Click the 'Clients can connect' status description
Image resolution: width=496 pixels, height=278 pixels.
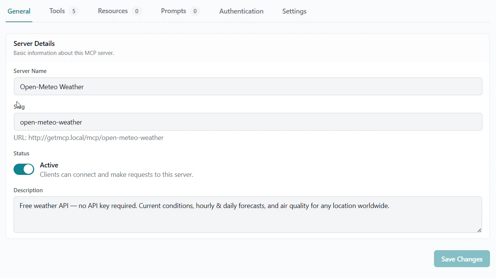(x=116, y=175)
